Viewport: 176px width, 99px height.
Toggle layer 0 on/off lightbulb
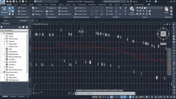tap(137, 8)
